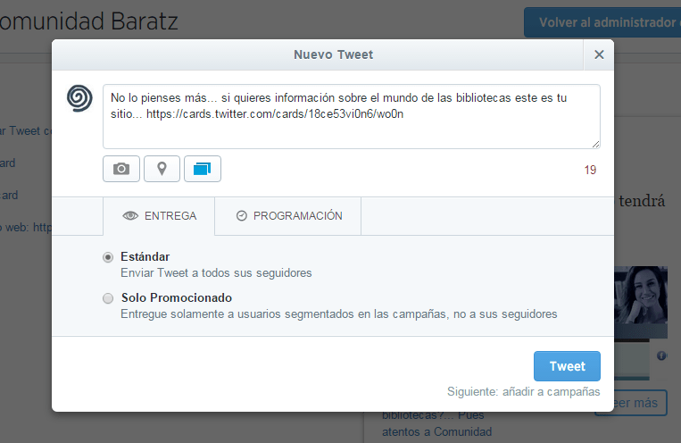This screenshot has height=443, width=681.
Task: Open the PROGRAMACIÓN tab
Action: (288, 216)
